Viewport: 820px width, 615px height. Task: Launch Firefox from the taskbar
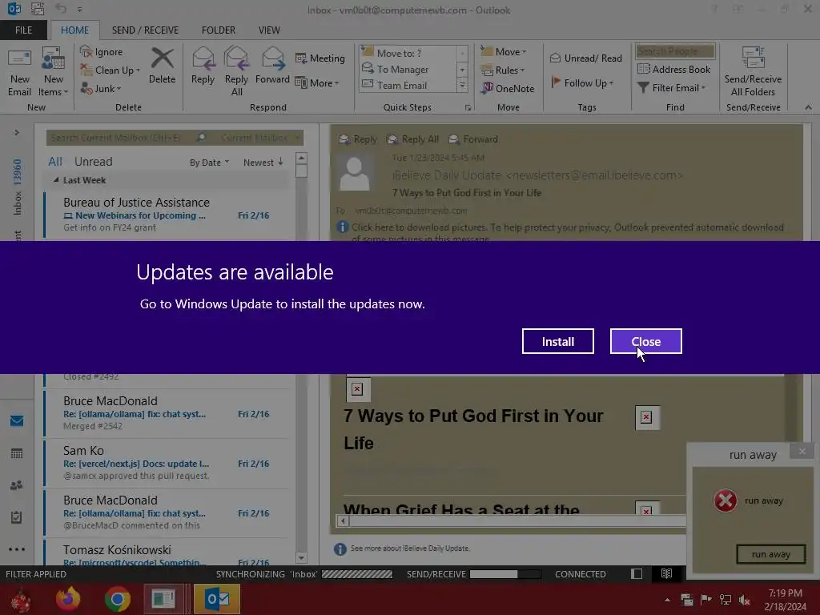[68, 599]
